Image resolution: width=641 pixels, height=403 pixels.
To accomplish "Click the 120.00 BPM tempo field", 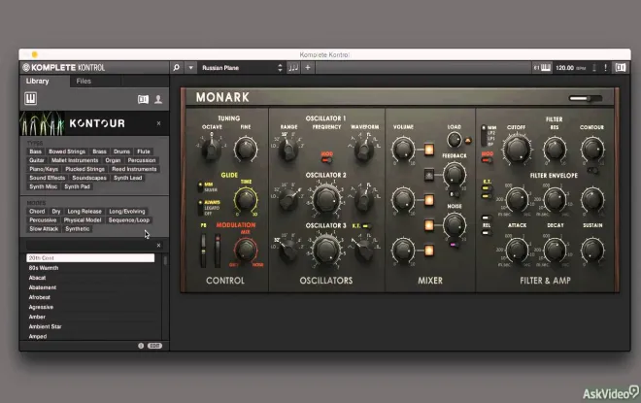I will (570, 68).
